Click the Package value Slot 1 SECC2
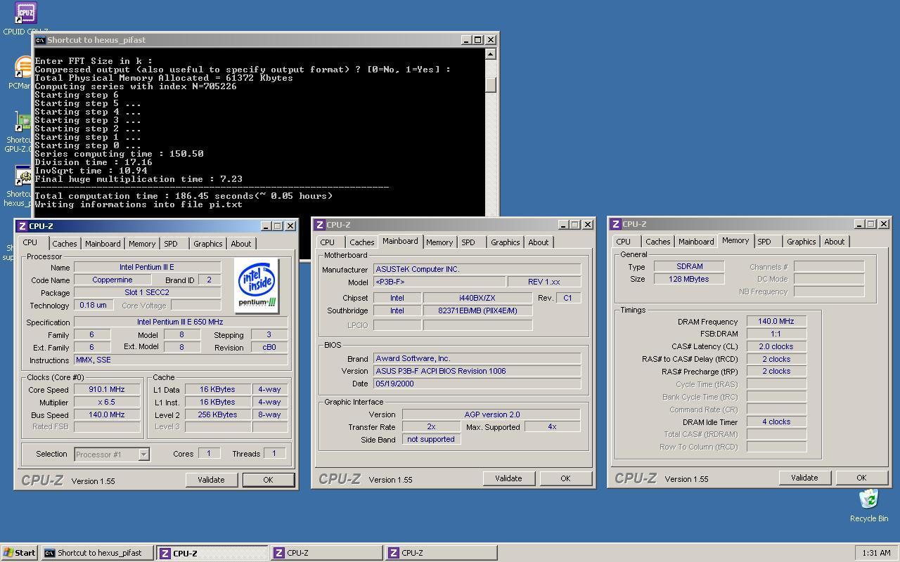This screenshot has height=562, width=900. [147, 292]
